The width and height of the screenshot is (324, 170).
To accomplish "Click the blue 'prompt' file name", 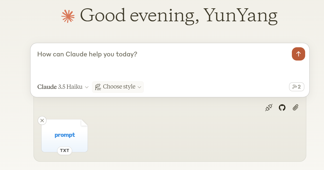I will [x=65, y=135].
